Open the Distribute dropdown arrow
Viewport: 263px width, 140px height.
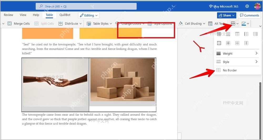tap(80, 24)
